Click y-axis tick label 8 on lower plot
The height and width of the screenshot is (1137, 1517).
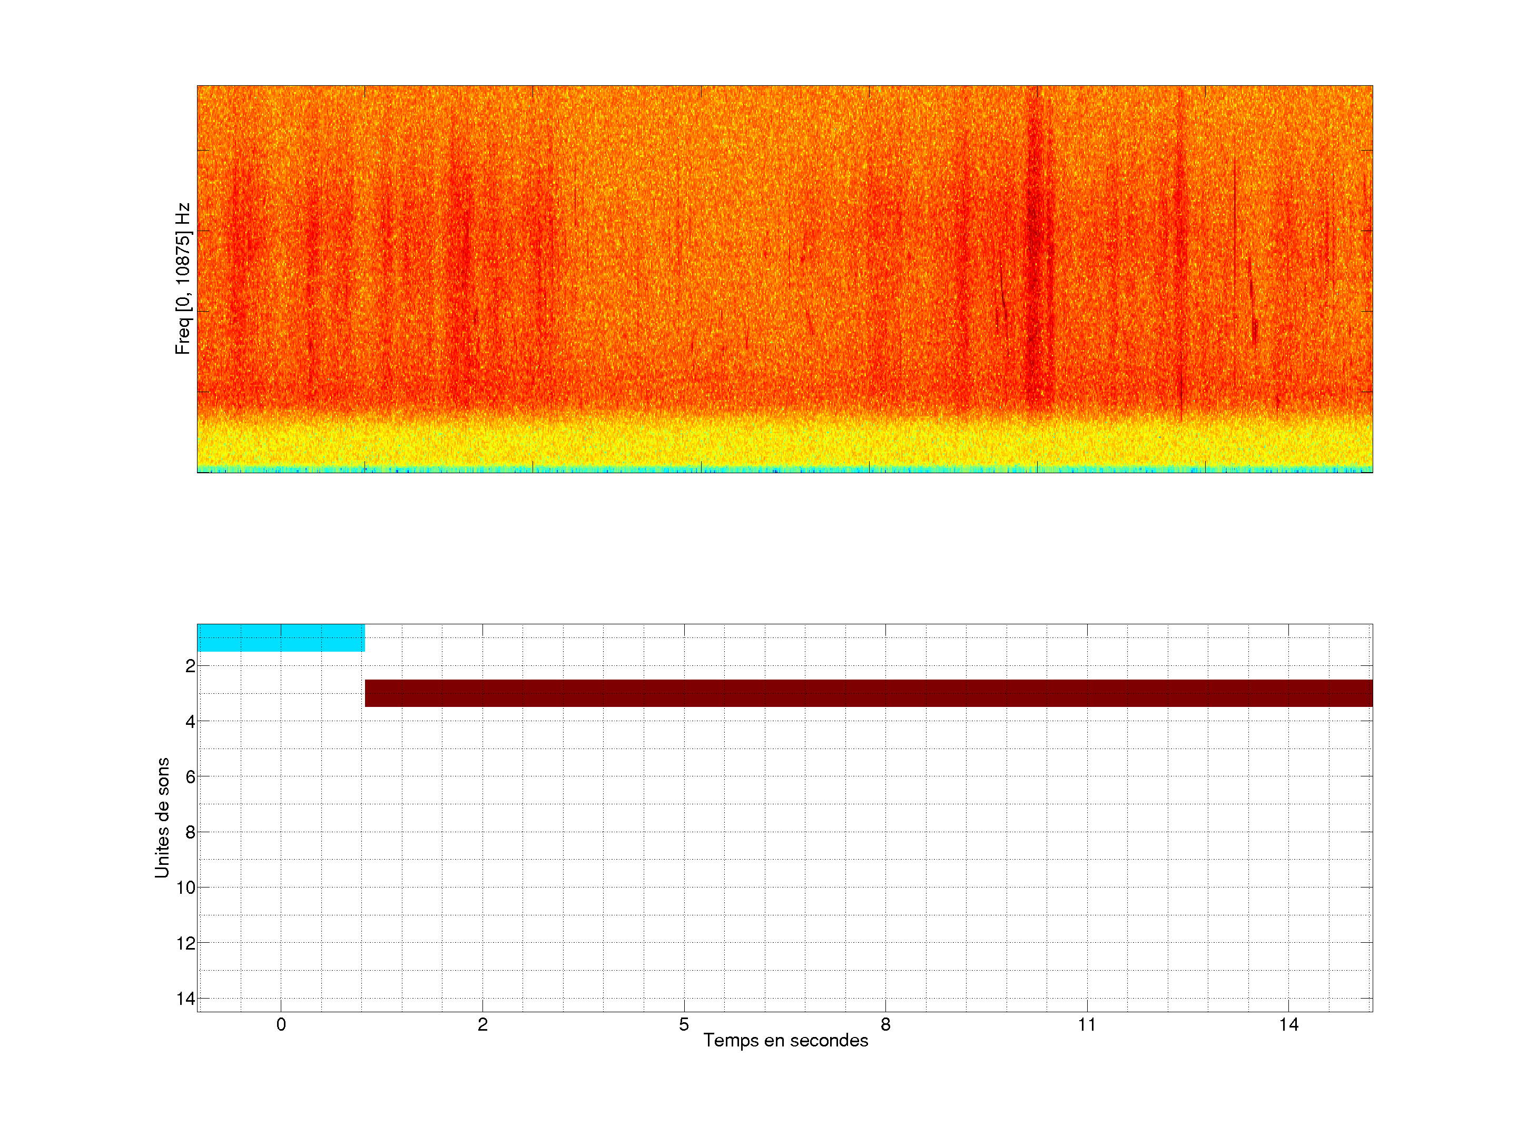190,832
